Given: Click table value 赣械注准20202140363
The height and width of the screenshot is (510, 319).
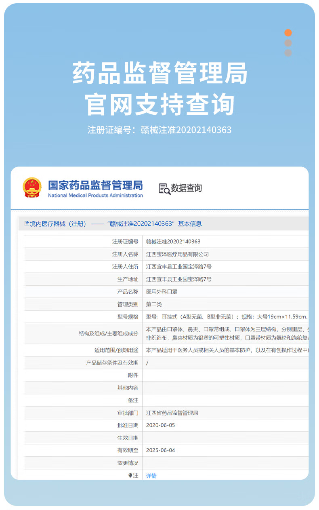Looking at the screenshot, I should (x=173, y=242).
